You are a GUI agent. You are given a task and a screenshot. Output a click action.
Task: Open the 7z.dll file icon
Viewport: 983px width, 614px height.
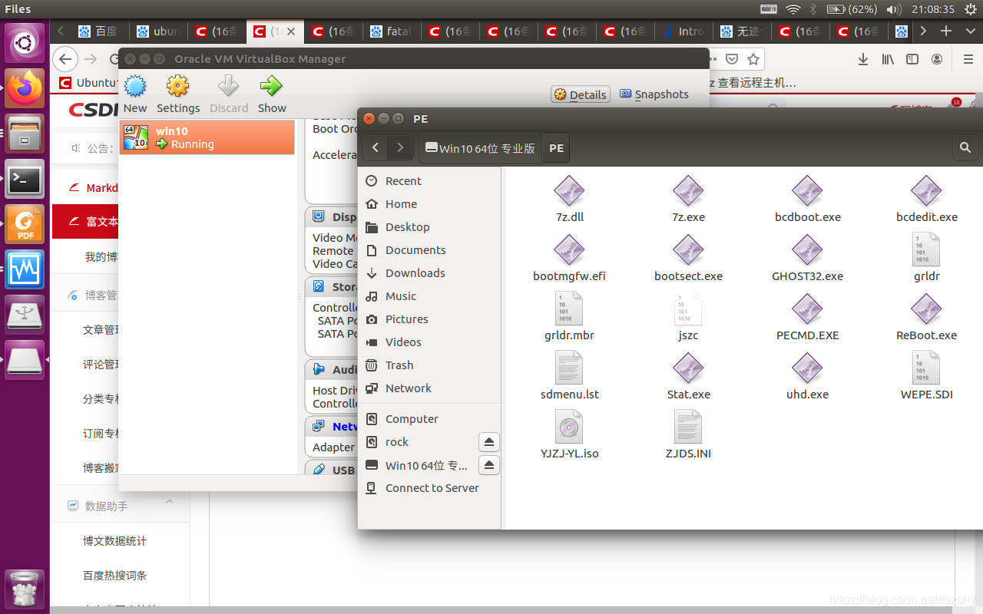pos(569,191)
